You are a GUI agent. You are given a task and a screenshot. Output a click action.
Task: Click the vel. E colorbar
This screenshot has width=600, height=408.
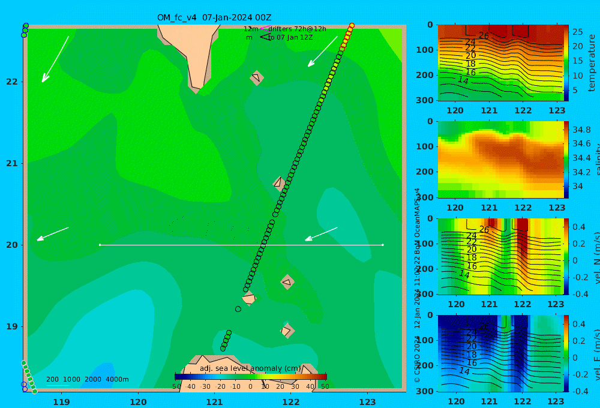pos(566,353)
